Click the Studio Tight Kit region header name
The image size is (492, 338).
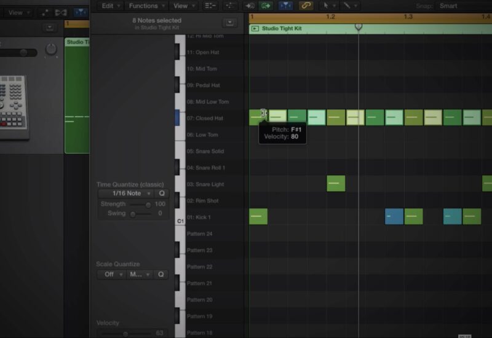[x=282, y=28]
